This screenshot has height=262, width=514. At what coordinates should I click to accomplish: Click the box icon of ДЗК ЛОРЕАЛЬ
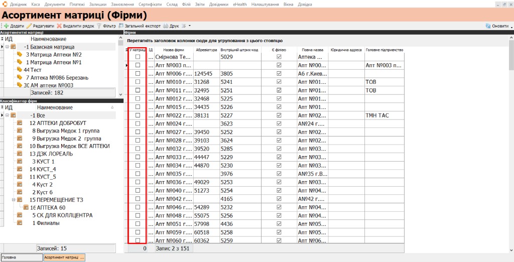coord(20,154)
